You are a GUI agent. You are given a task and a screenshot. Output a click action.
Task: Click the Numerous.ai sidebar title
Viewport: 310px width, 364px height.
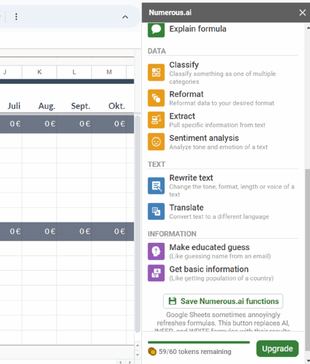tap(170, 13)
